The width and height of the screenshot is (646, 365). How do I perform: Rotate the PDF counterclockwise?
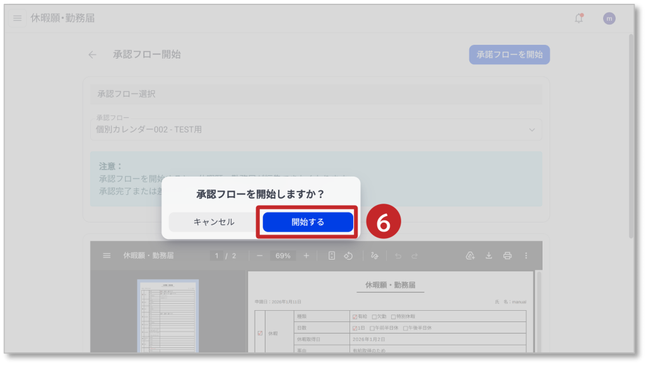pos(348,256)
